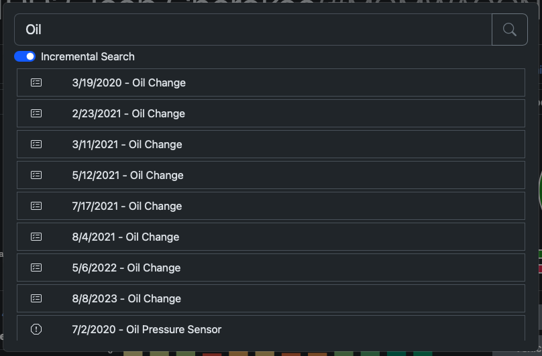Select the 2/23/2021 Oil Change entry
This screenshot has width=542, height=356.
pos(129,113)
